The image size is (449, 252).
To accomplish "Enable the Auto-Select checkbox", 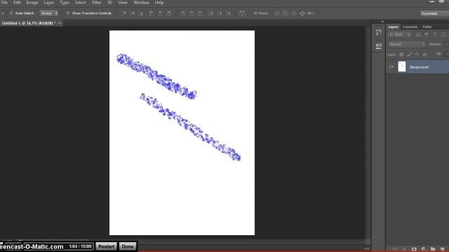I will click(x=11, y=13).
